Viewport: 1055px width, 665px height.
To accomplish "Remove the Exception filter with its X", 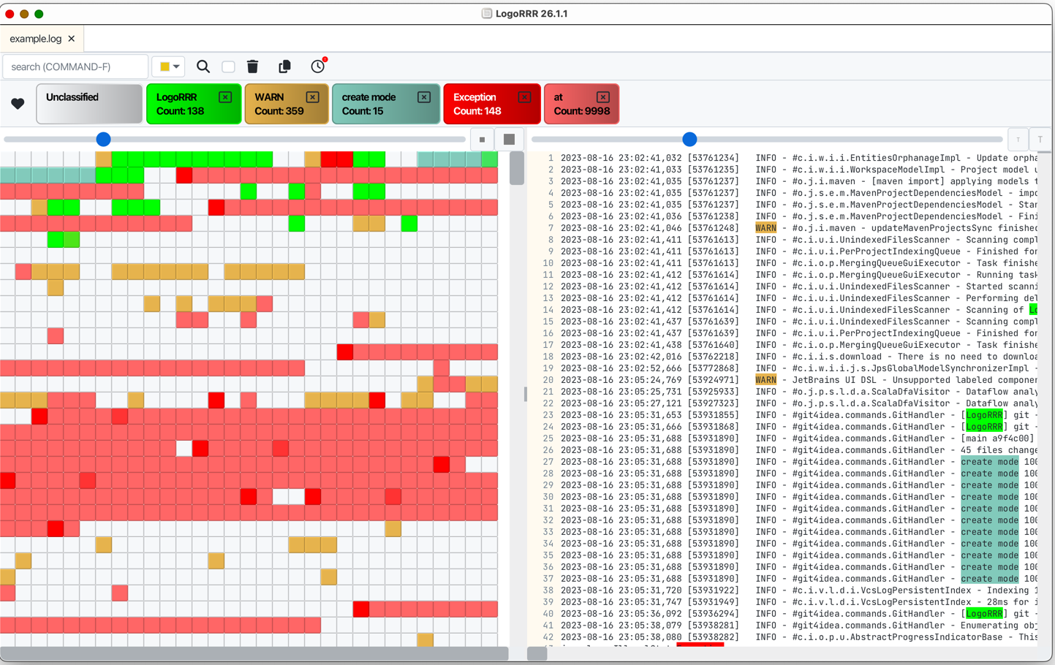I will tap(524, 97).
